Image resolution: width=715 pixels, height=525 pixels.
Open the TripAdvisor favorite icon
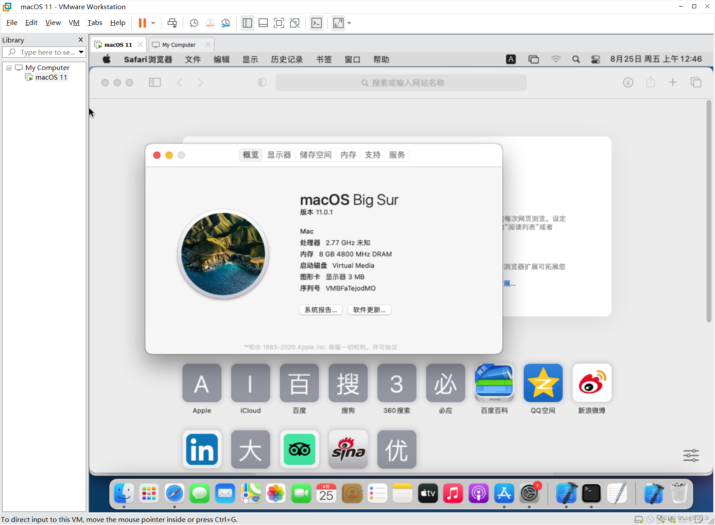click(299, 449)
